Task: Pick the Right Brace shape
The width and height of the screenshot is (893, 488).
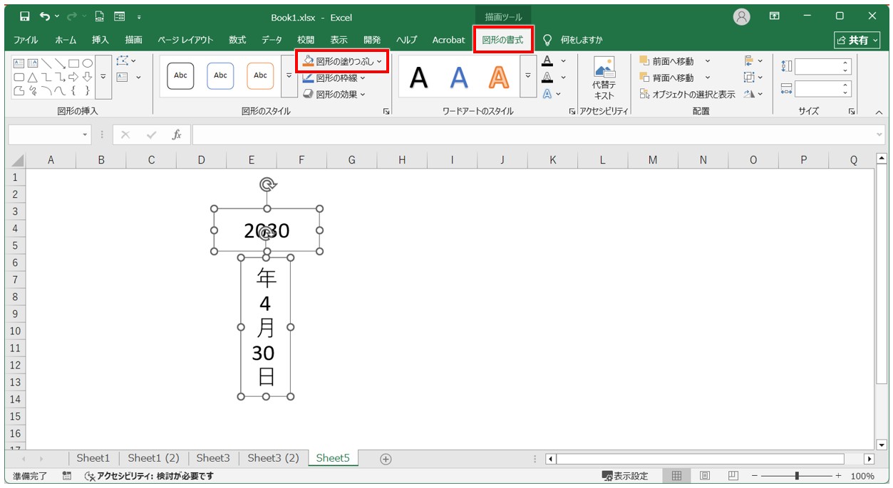Action: pyautogui.click(x=87, y=90)
